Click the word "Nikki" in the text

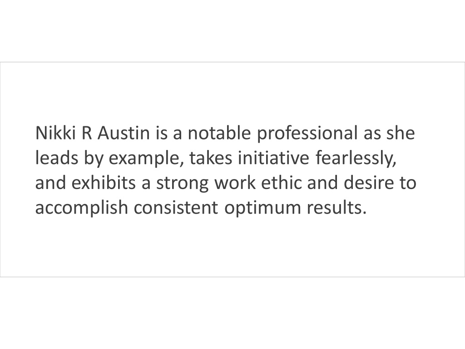(56, 133)
